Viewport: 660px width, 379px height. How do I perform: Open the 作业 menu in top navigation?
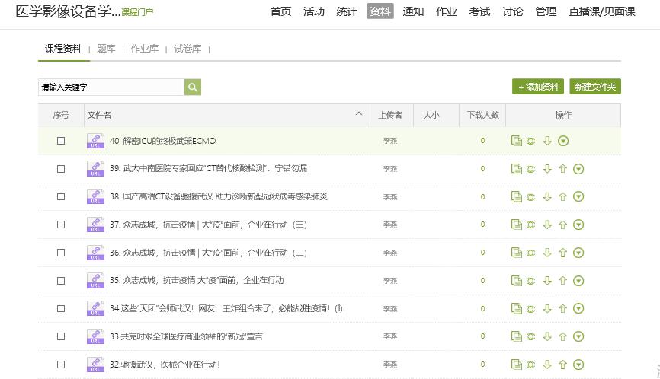tap(446, 11)
